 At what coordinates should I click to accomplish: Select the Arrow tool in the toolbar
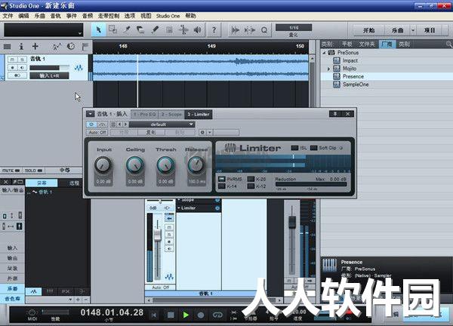point(98,29)
